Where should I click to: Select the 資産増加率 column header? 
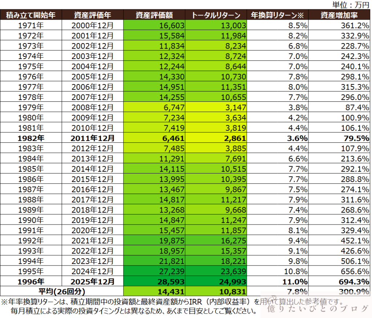tap(339, 15)
